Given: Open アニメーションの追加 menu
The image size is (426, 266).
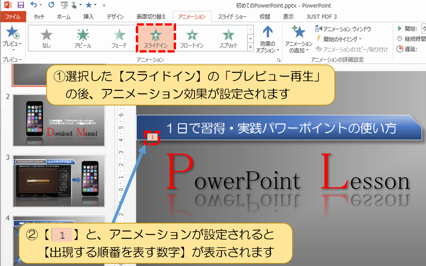Looking at the screenshot, I should [299, 39].
